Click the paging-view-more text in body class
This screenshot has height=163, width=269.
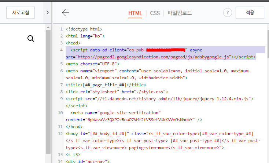pyautogui.click(x=148, y=148)
